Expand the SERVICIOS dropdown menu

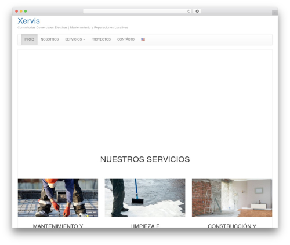tap(75, 39)
